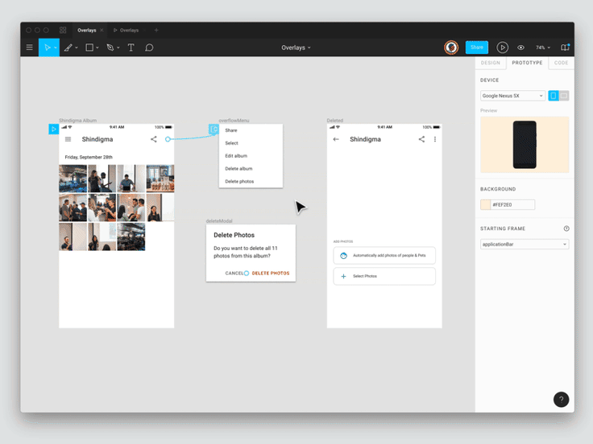Switch to the Code tab

(561, 63)
